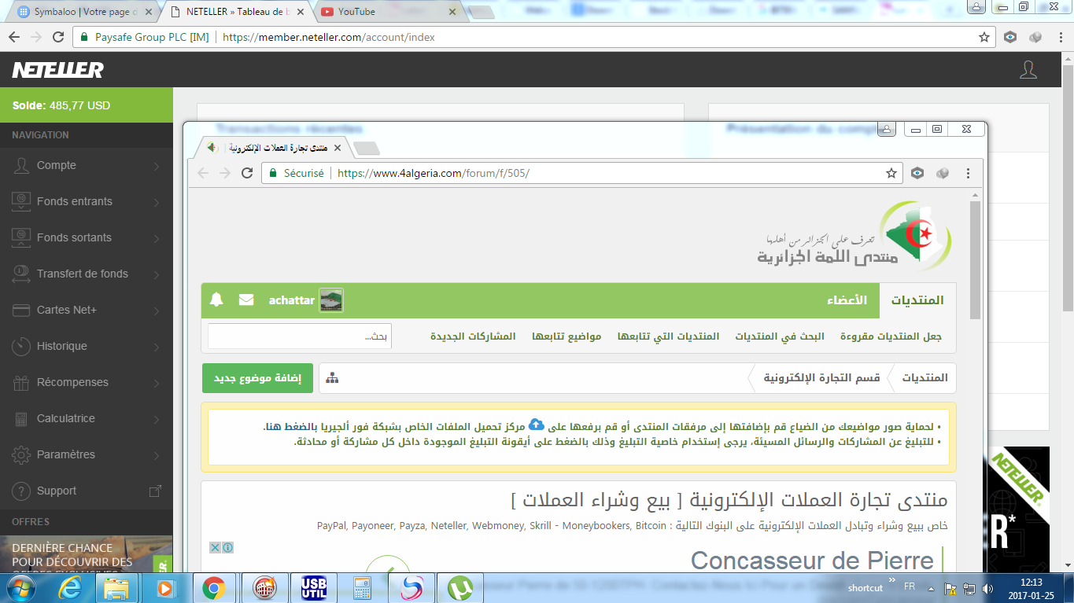Launch uTorrent from the taskbar
The image size is (1074, 603).
pyautogui.click(x=459, y=587)
